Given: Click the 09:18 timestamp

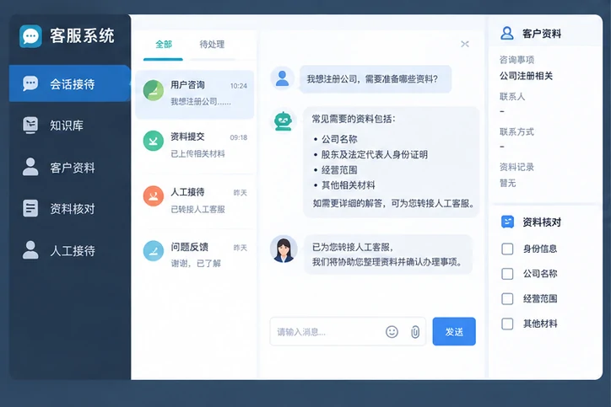Looking at the screenshot, I should (239, 137).
